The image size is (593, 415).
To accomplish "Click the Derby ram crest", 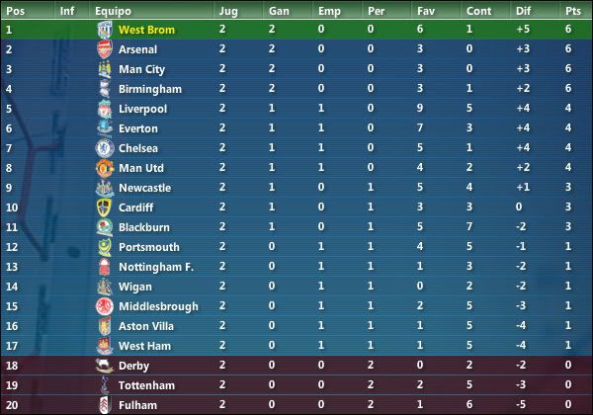I will click(x=105, y=366).
